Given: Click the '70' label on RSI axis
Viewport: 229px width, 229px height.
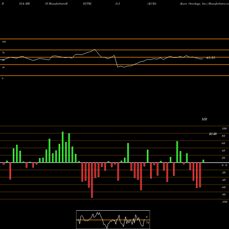Looking at the screenshot, I should (3, 53).
